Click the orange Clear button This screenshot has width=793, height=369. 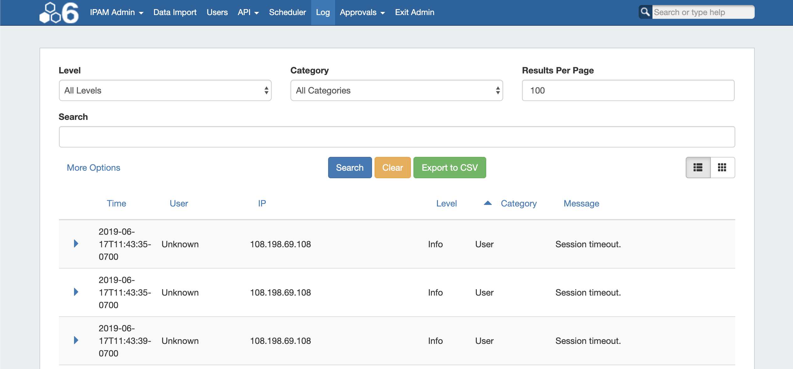[x=392, y=168]
